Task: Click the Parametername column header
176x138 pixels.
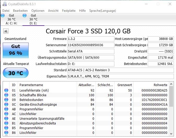Action: [x=47, y=85]
